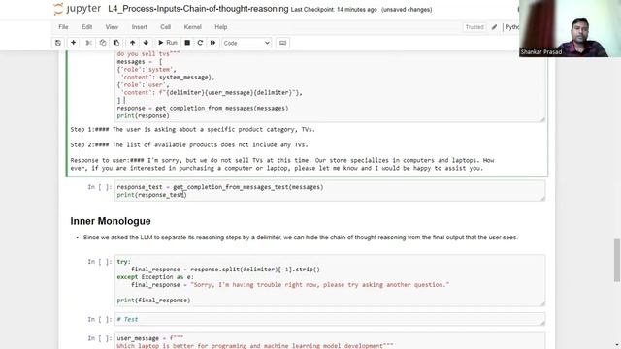
Task: Open the Cell menu
Action: (x=166, y=27)
